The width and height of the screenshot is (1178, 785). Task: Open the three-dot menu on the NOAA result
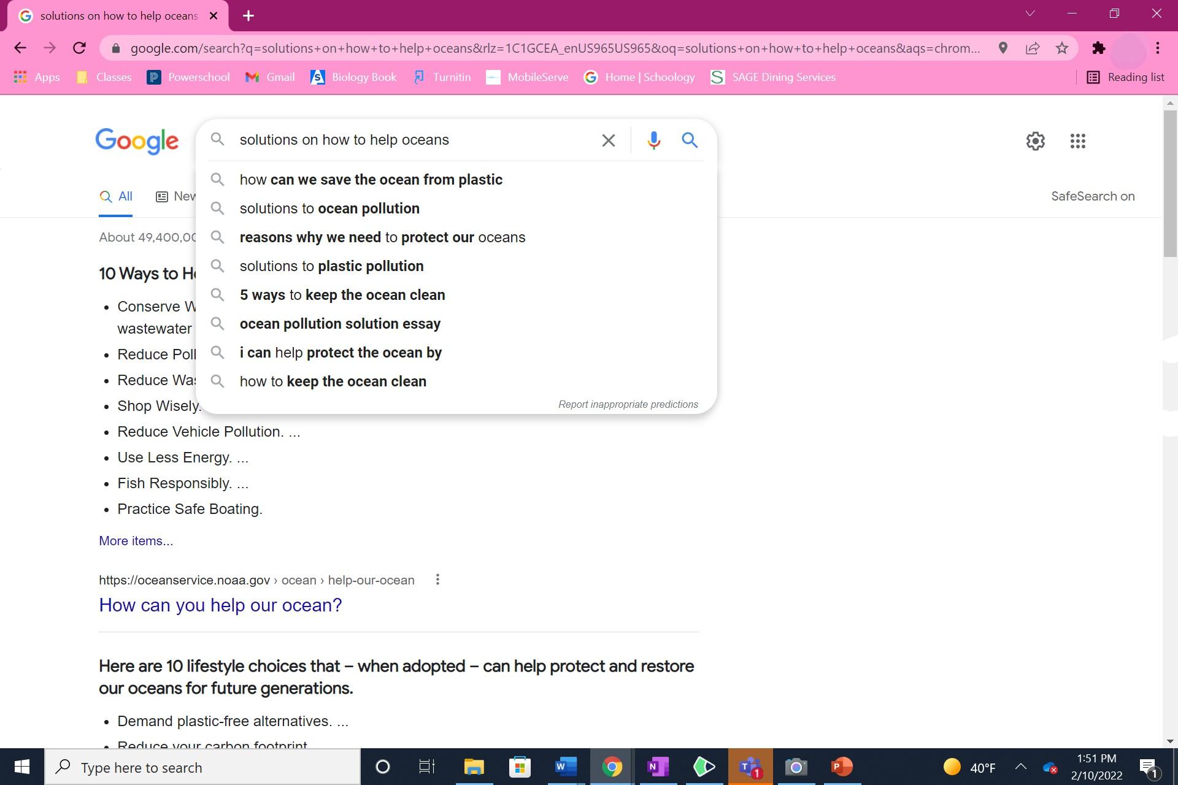(437, 580)
